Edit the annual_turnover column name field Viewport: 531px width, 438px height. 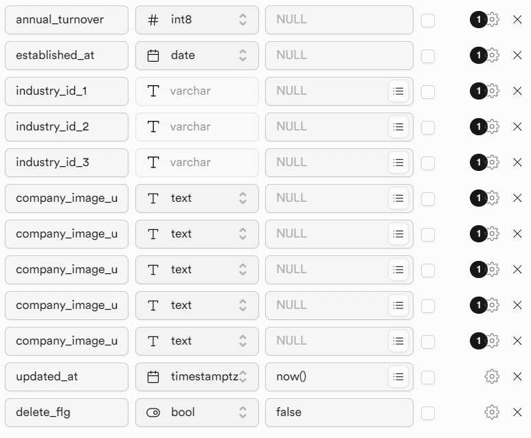[x=67, y=20]
